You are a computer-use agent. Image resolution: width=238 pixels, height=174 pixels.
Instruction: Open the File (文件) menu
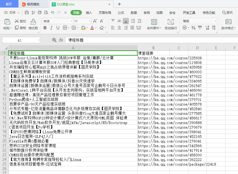(12, 13)
